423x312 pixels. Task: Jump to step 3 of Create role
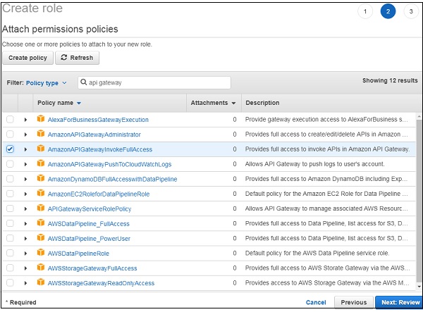point(410,11)
